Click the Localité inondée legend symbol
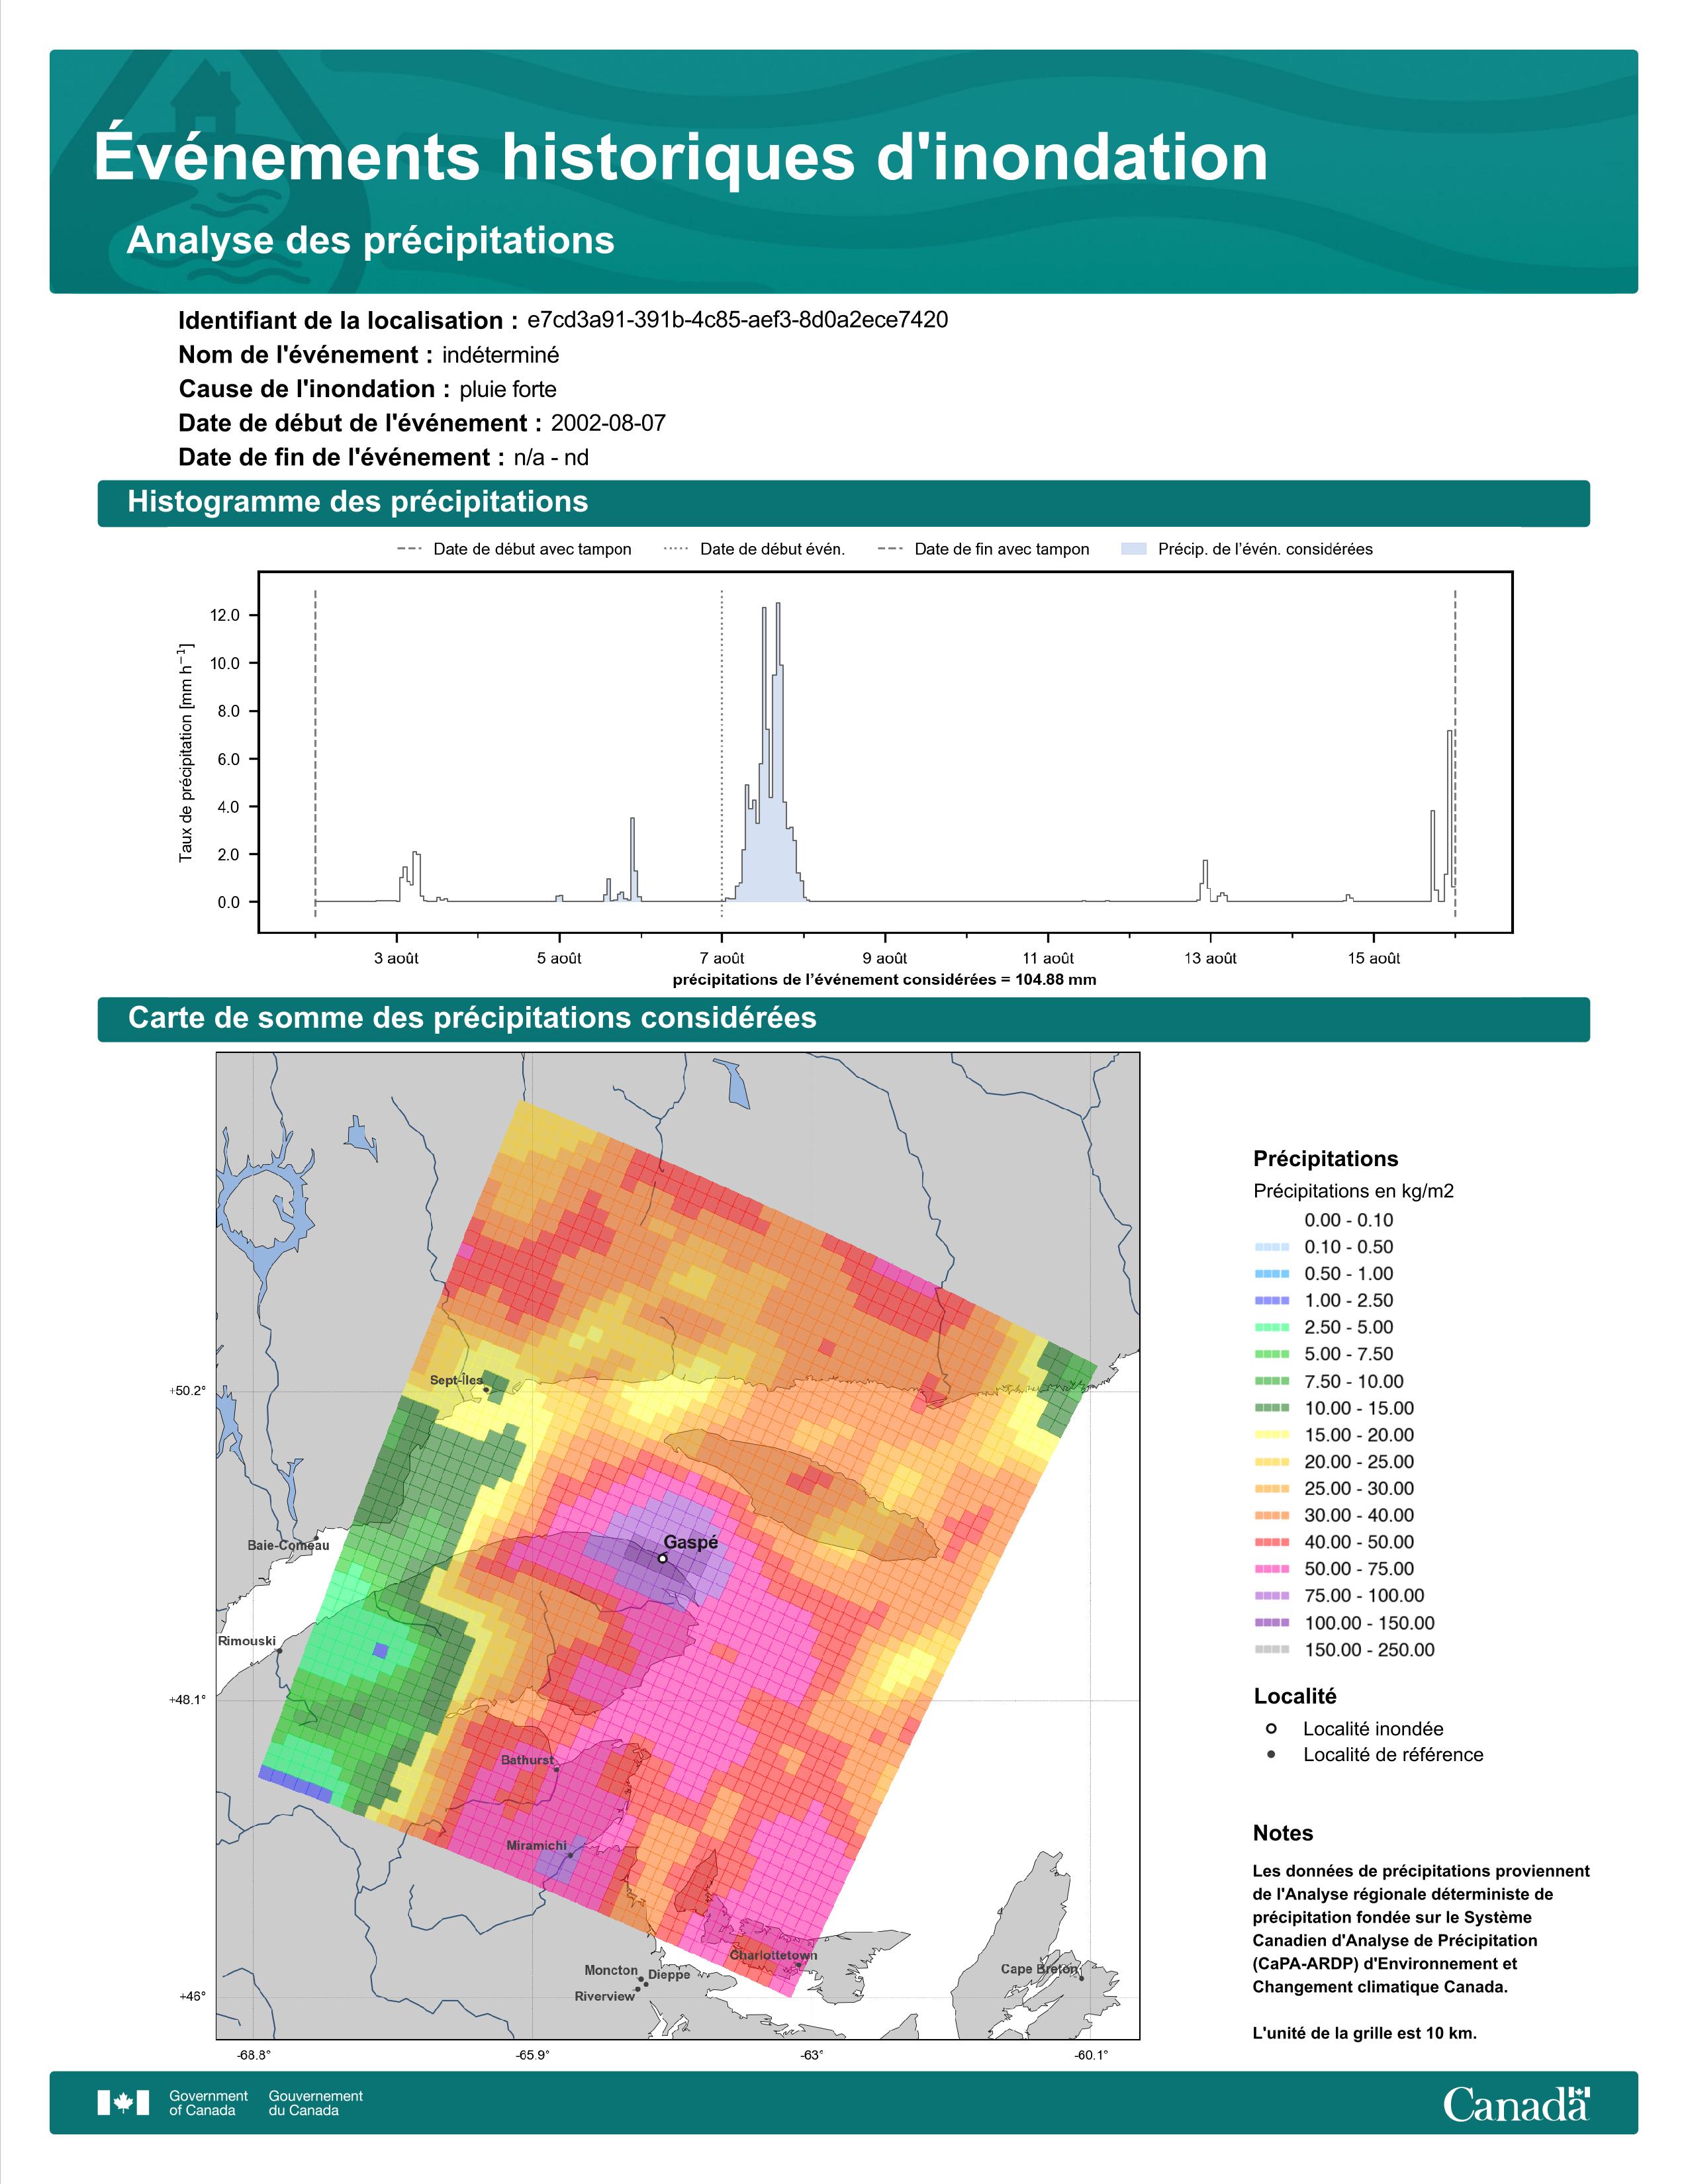The width and height of the screenshot is (1688, 2184). [x=1271, y=1728]
